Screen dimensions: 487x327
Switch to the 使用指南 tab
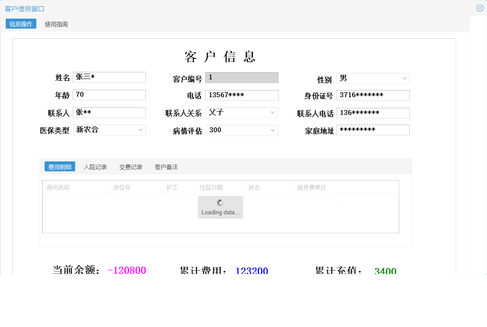(x=56, y=24)
